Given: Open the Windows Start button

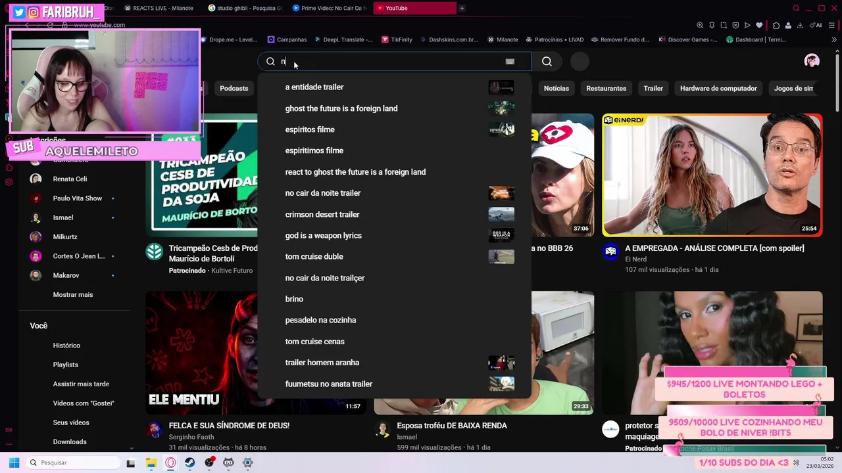Looking at the screenshot, I should pyautogui.click(x=14, y=462).
